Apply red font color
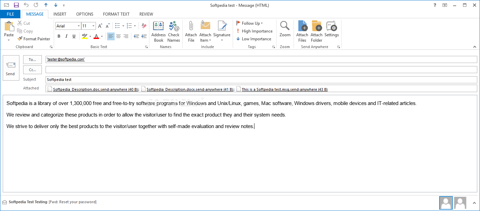This screenshot has height=211, width=480. [x=97, y=36]
